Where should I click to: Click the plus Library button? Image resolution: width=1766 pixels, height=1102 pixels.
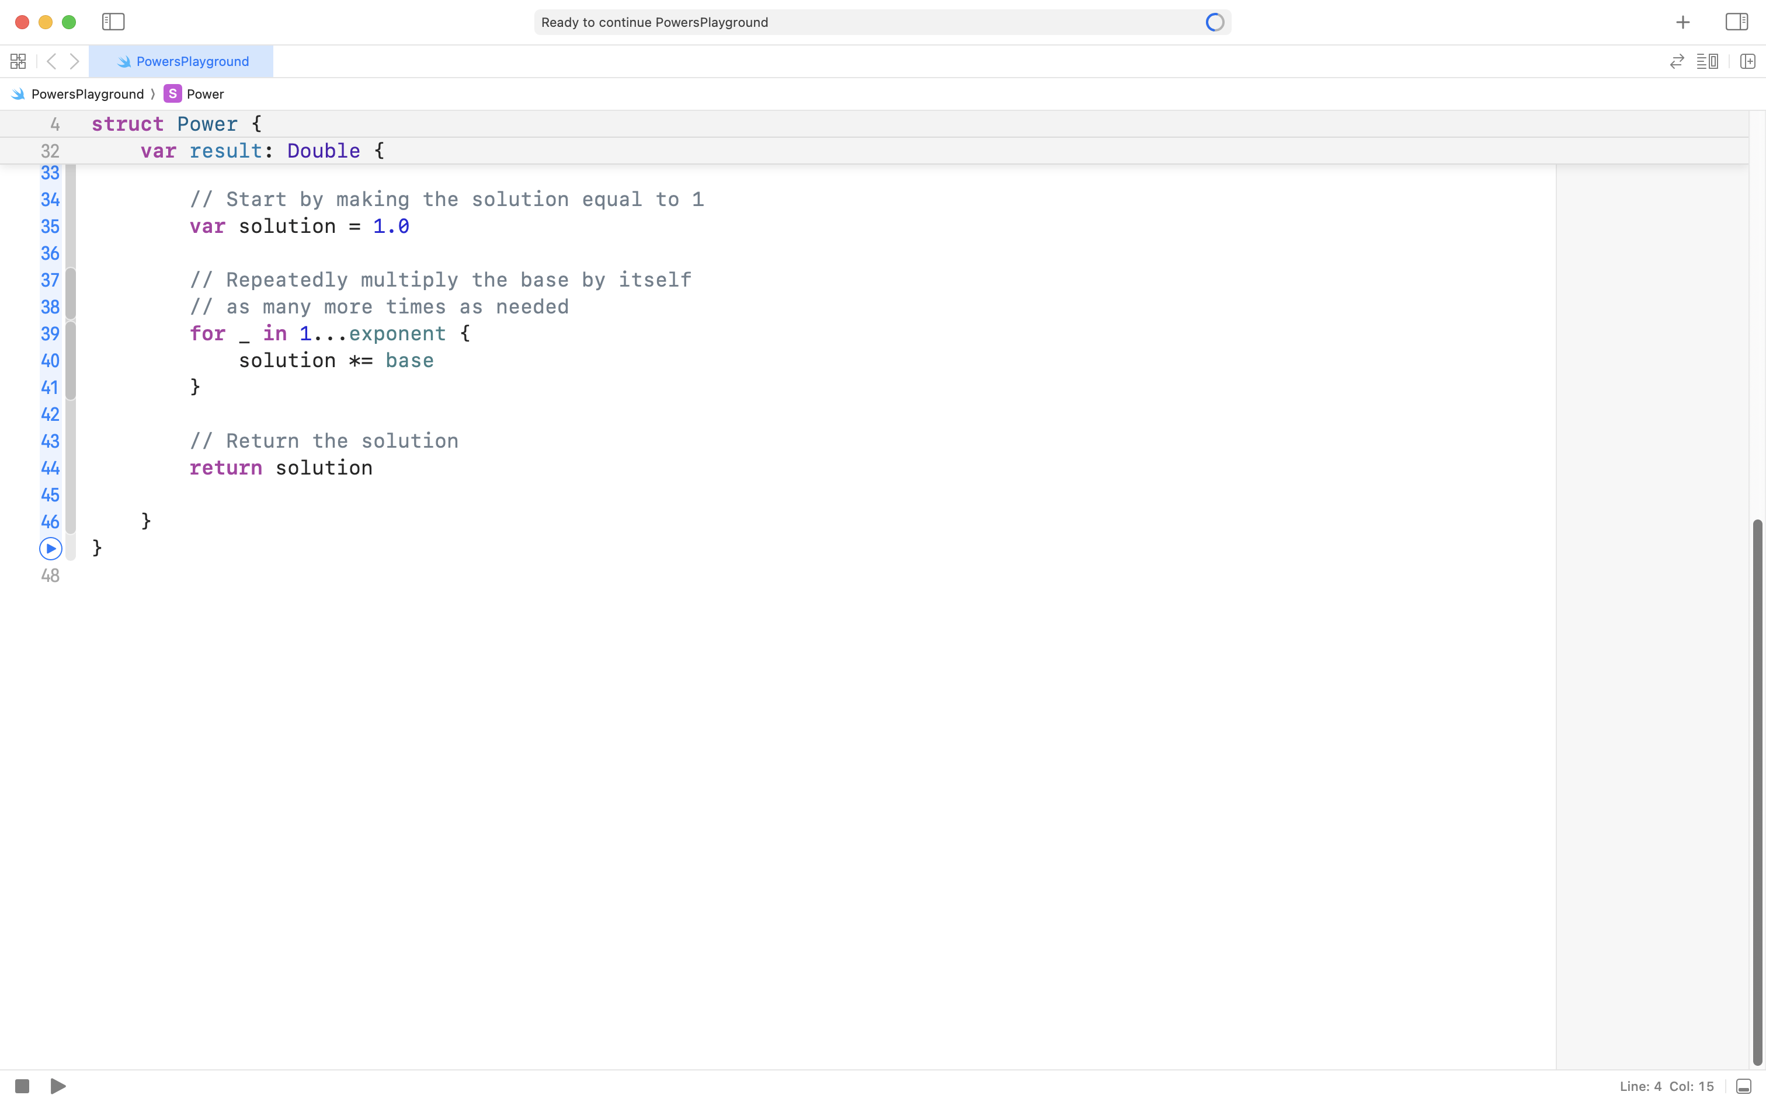(1683, 23)
